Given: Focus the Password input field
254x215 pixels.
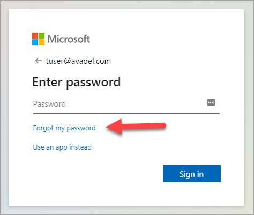Looking at the screenshot, I should [126, 104].
